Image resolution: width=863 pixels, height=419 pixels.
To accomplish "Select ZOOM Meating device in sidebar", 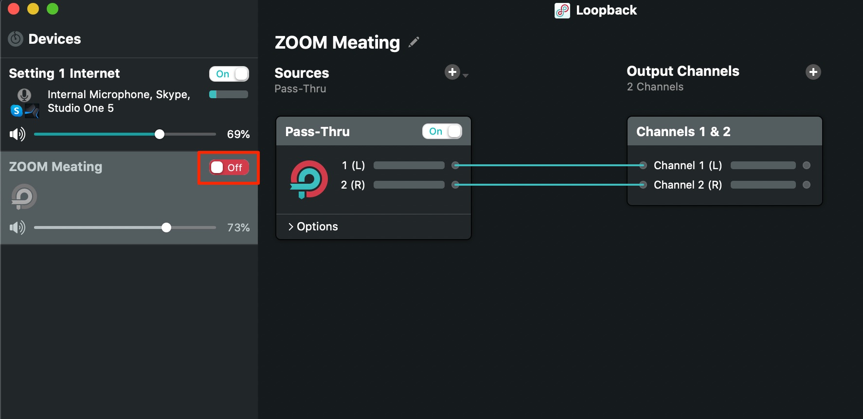I will pyautogui.click(x=129, y=198).
